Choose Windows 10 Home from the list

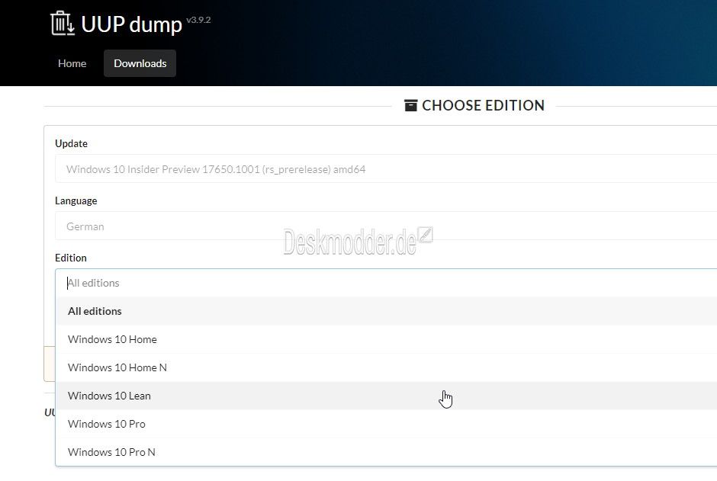pyautogui.click(x=386, y=339)
